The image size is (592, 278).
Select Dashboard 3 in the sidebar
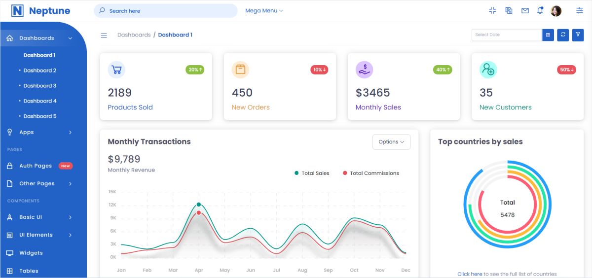(x=40, y=86)
